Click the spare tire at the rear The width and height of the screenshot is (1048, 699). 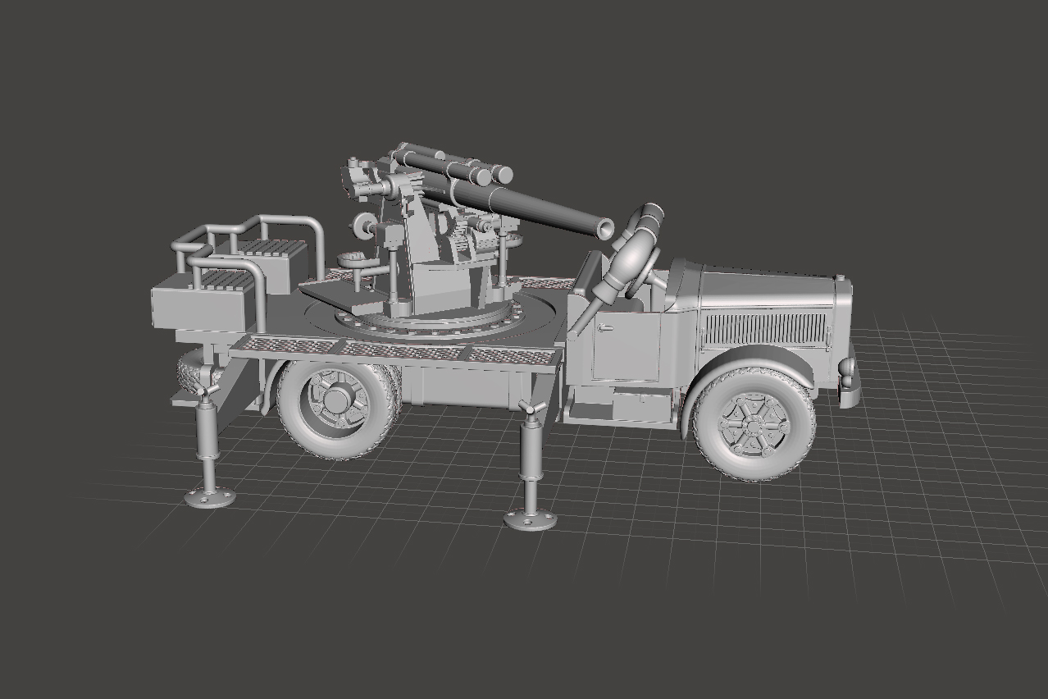[194, 374]
